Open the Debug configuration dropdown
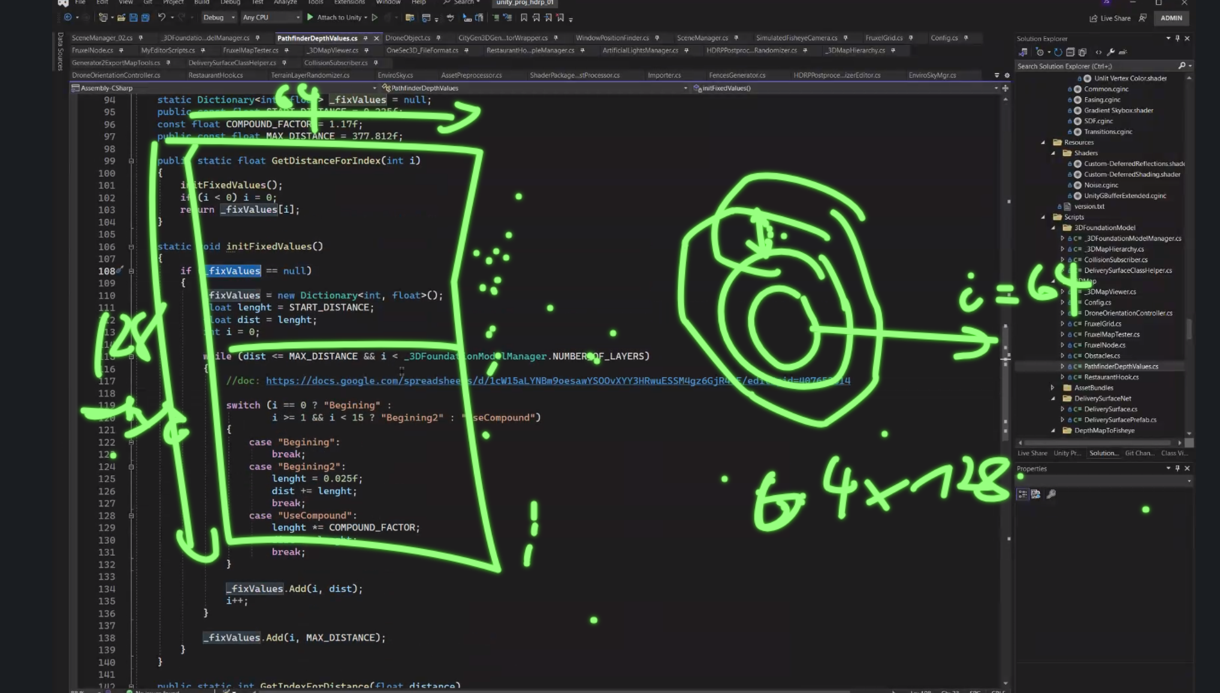This screenshot has height=693, width=1220. tap(218, 17)
